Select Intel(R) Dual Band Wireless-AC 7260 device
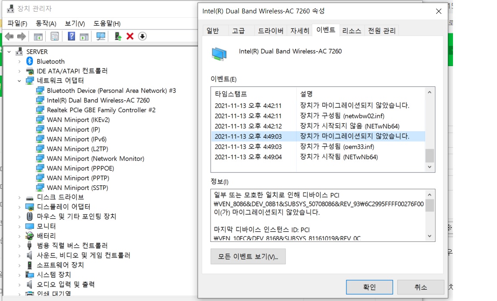 point(98,100)
